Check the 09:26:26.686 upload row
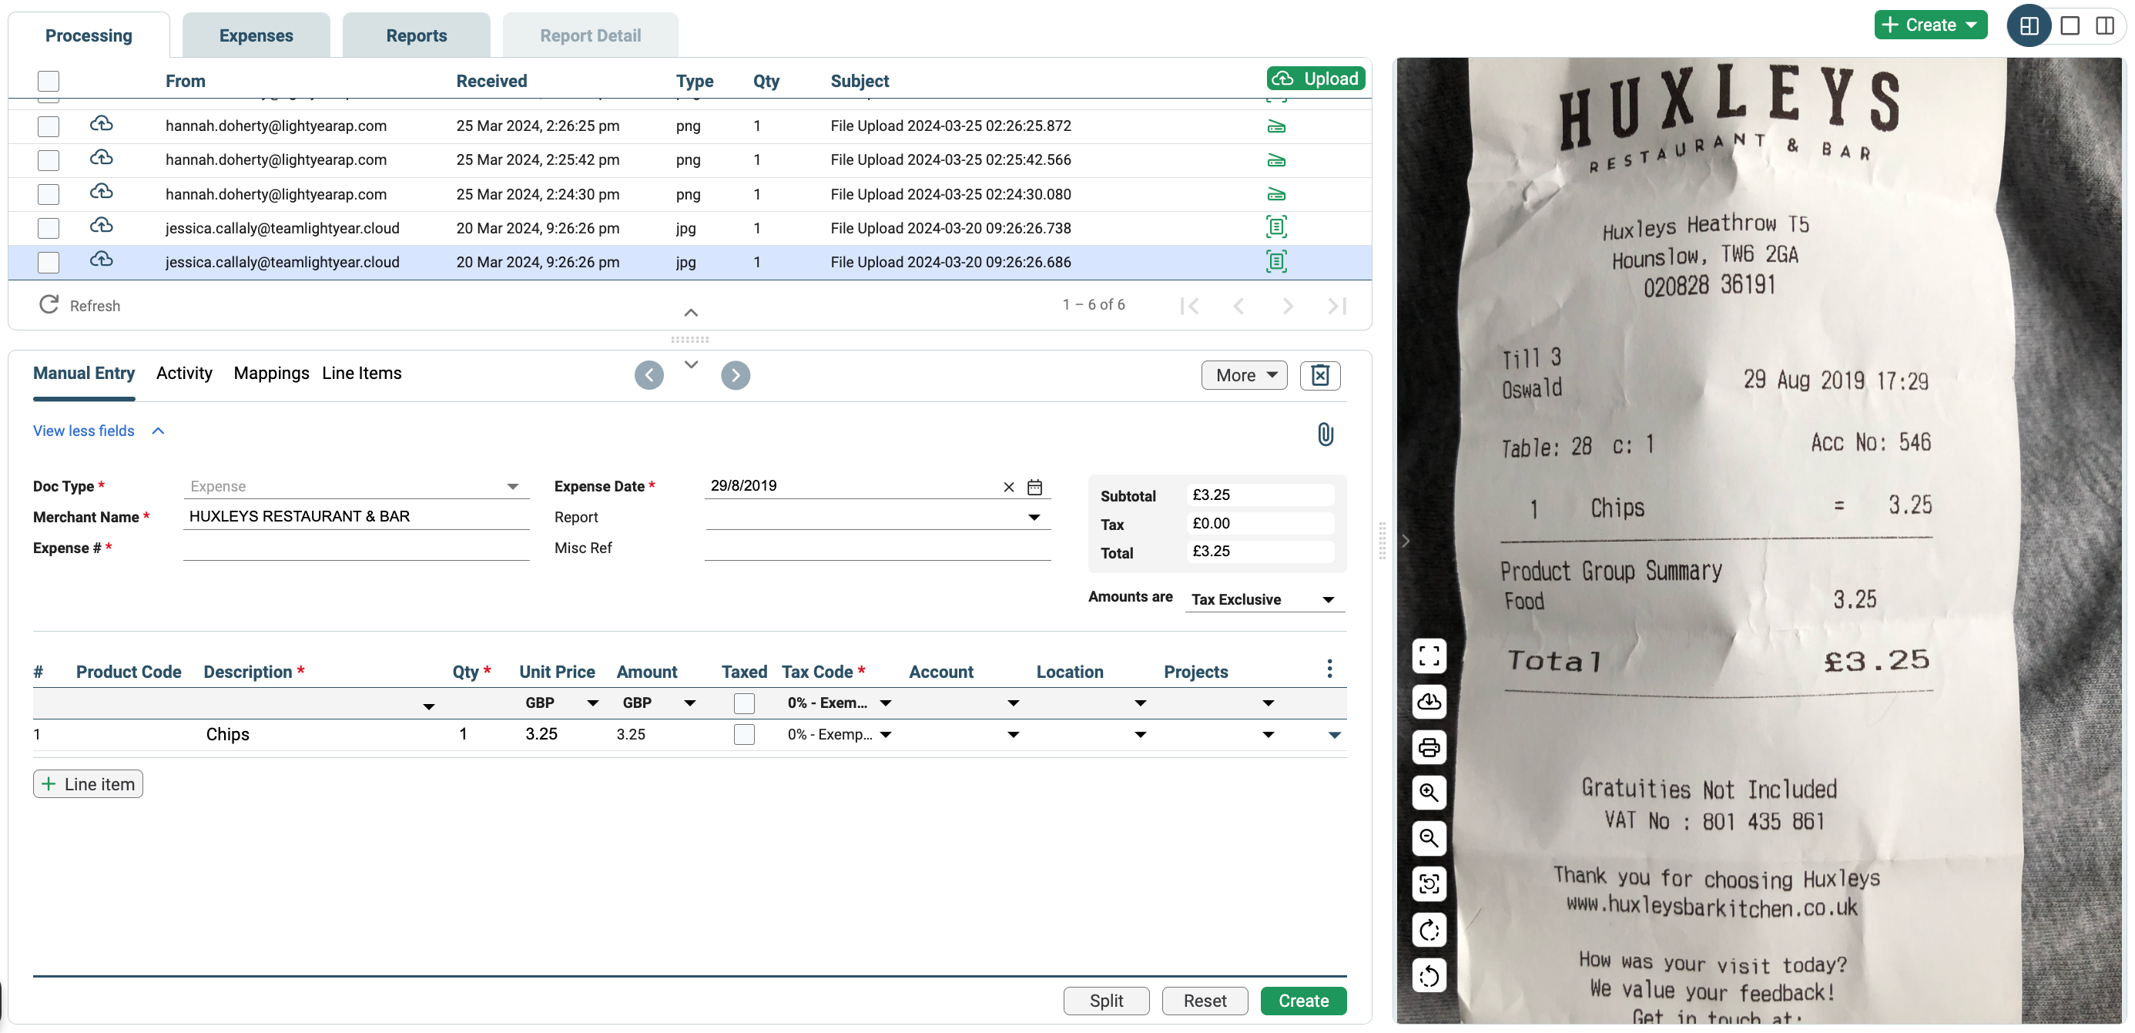This screenshot has width=2135, height=1033. [49, 262]
